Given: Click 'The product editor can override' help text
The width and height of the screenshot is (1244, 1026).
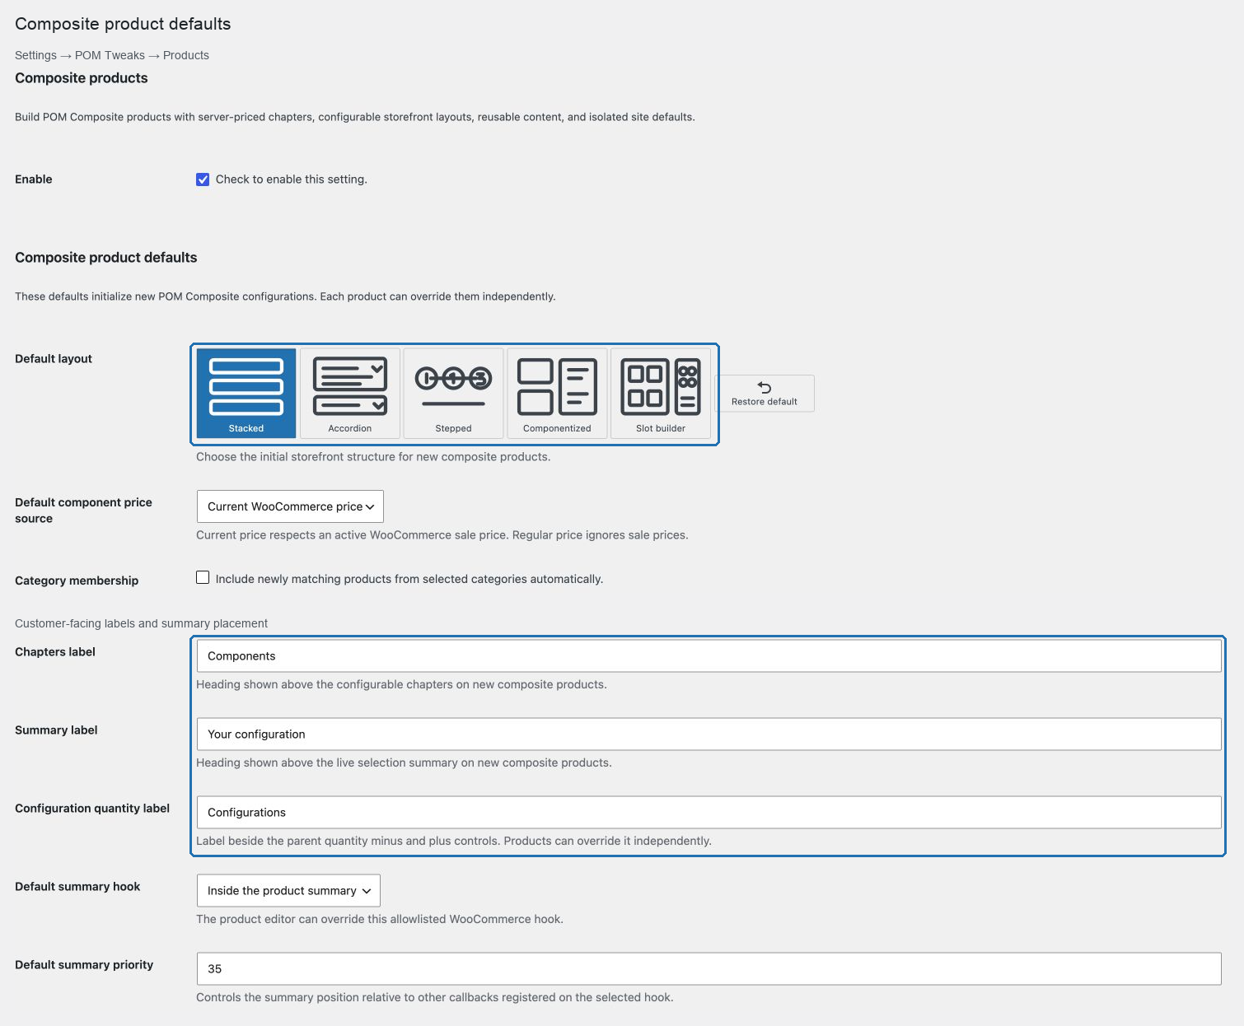Looking at the screenshot, I should pyautogui.click(x=380, y=919).
